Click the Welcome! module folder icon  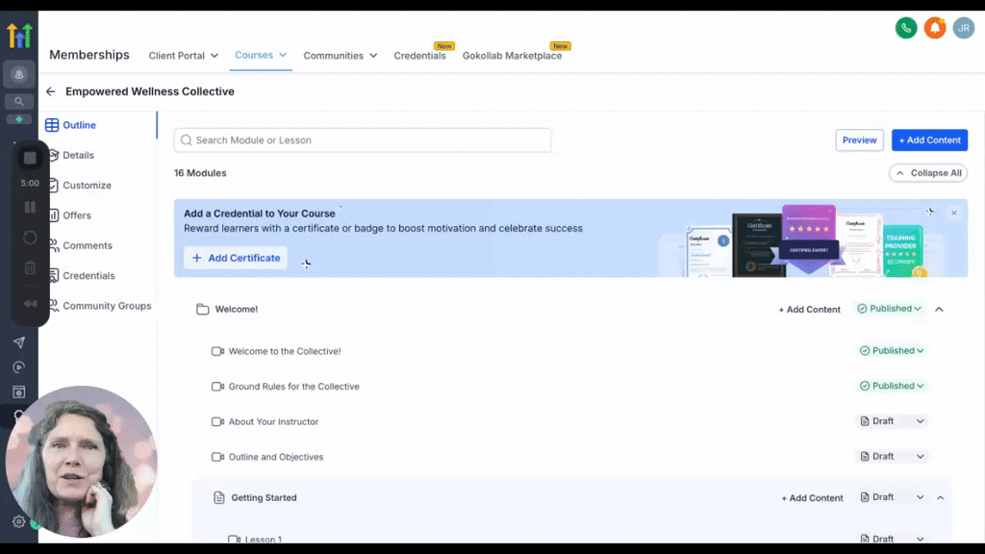pos(202,309)
